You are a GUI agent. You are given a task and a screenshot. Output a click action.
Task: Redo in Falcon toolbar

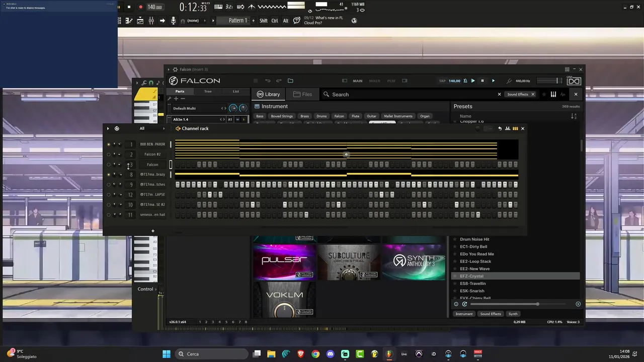[279, 80]
